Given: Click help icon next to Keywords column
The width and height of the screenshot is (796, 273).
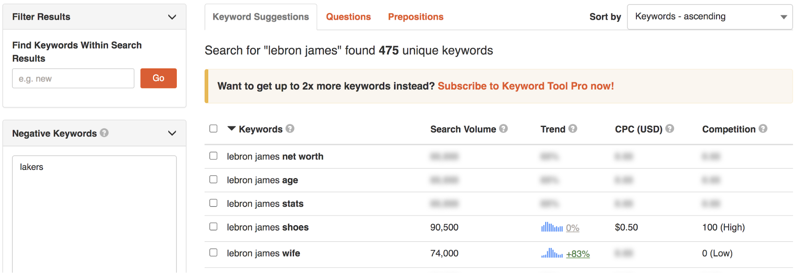Looking at the screenshot, I should click(x=290, y=129).
